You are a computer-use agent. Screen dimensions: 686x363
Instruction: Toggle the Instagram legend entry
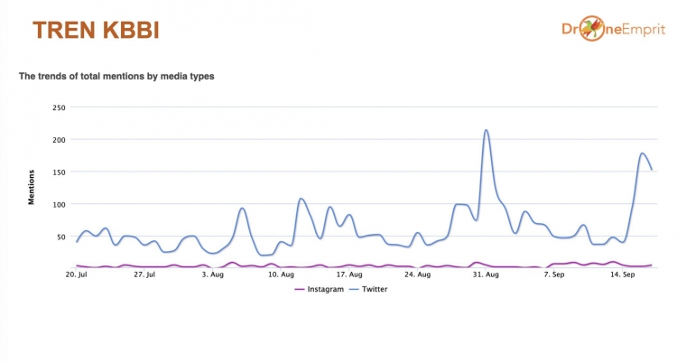pyautogui.click(x=320, y=289)
